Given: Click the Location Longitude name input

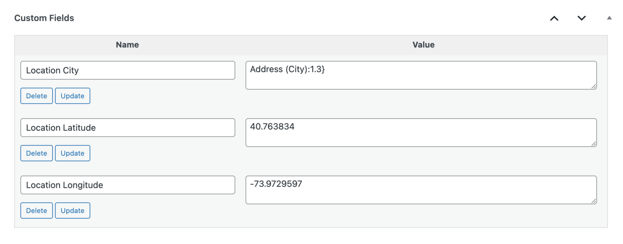Looking at the screenshot, I should coord(128,185).
